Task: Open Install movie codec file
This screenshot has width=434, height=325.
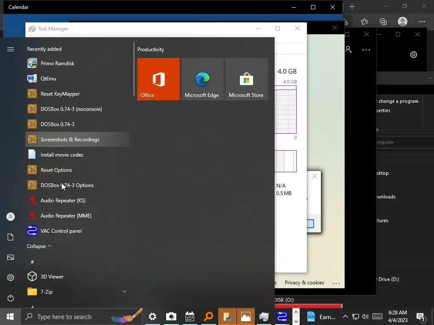Action: [x=78, y=155]
